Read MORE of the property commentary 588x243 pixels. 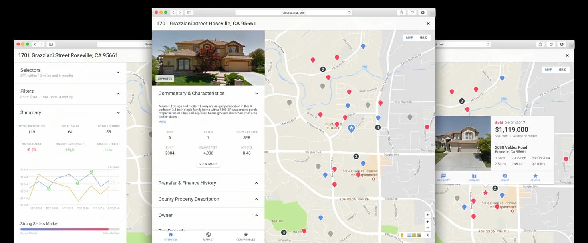pyautogui.click(x=162, y=121)
